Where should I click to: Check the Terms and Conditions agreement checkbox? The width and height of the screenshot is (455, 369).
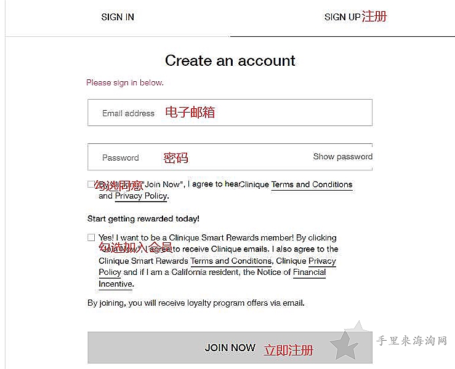pyautogui.click(x=91, y=184)
